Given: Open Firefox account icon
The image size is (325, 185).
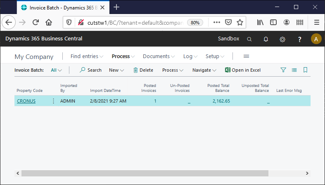Looking at the screenshot, I should coord(287,22).
